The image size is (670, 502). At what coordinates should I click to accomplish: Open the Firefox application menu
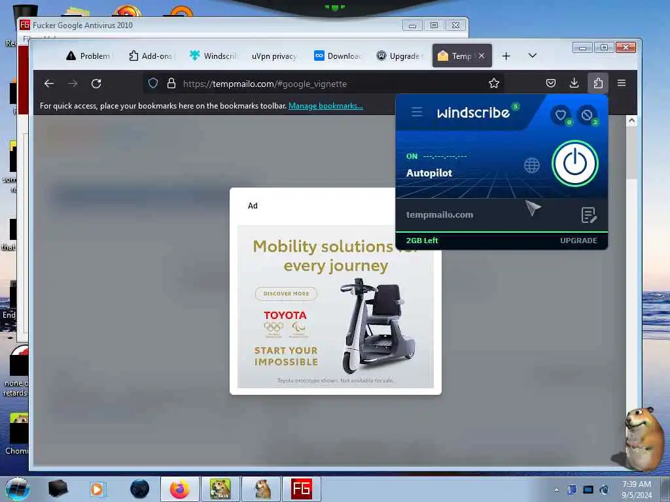click(x=622, y=83)
